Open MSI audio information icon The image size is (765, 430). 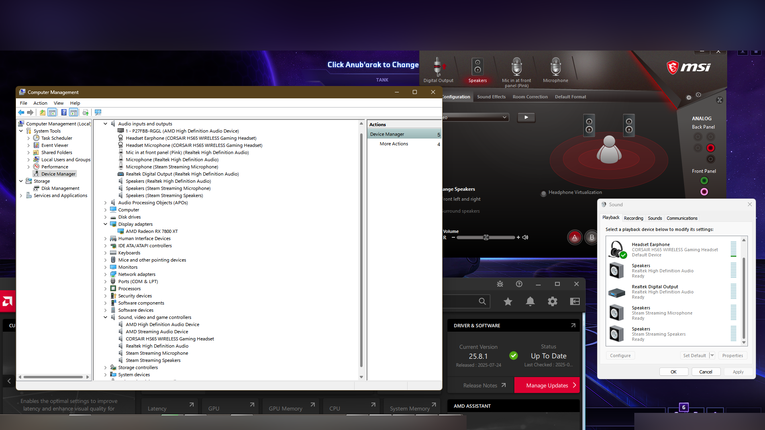(698, 95)
